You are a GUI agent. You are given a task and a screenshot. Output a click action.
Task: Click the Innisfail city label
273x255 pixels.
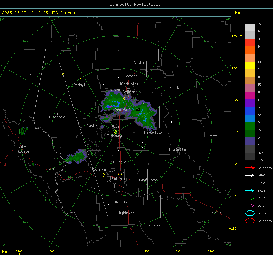[122, 110]
